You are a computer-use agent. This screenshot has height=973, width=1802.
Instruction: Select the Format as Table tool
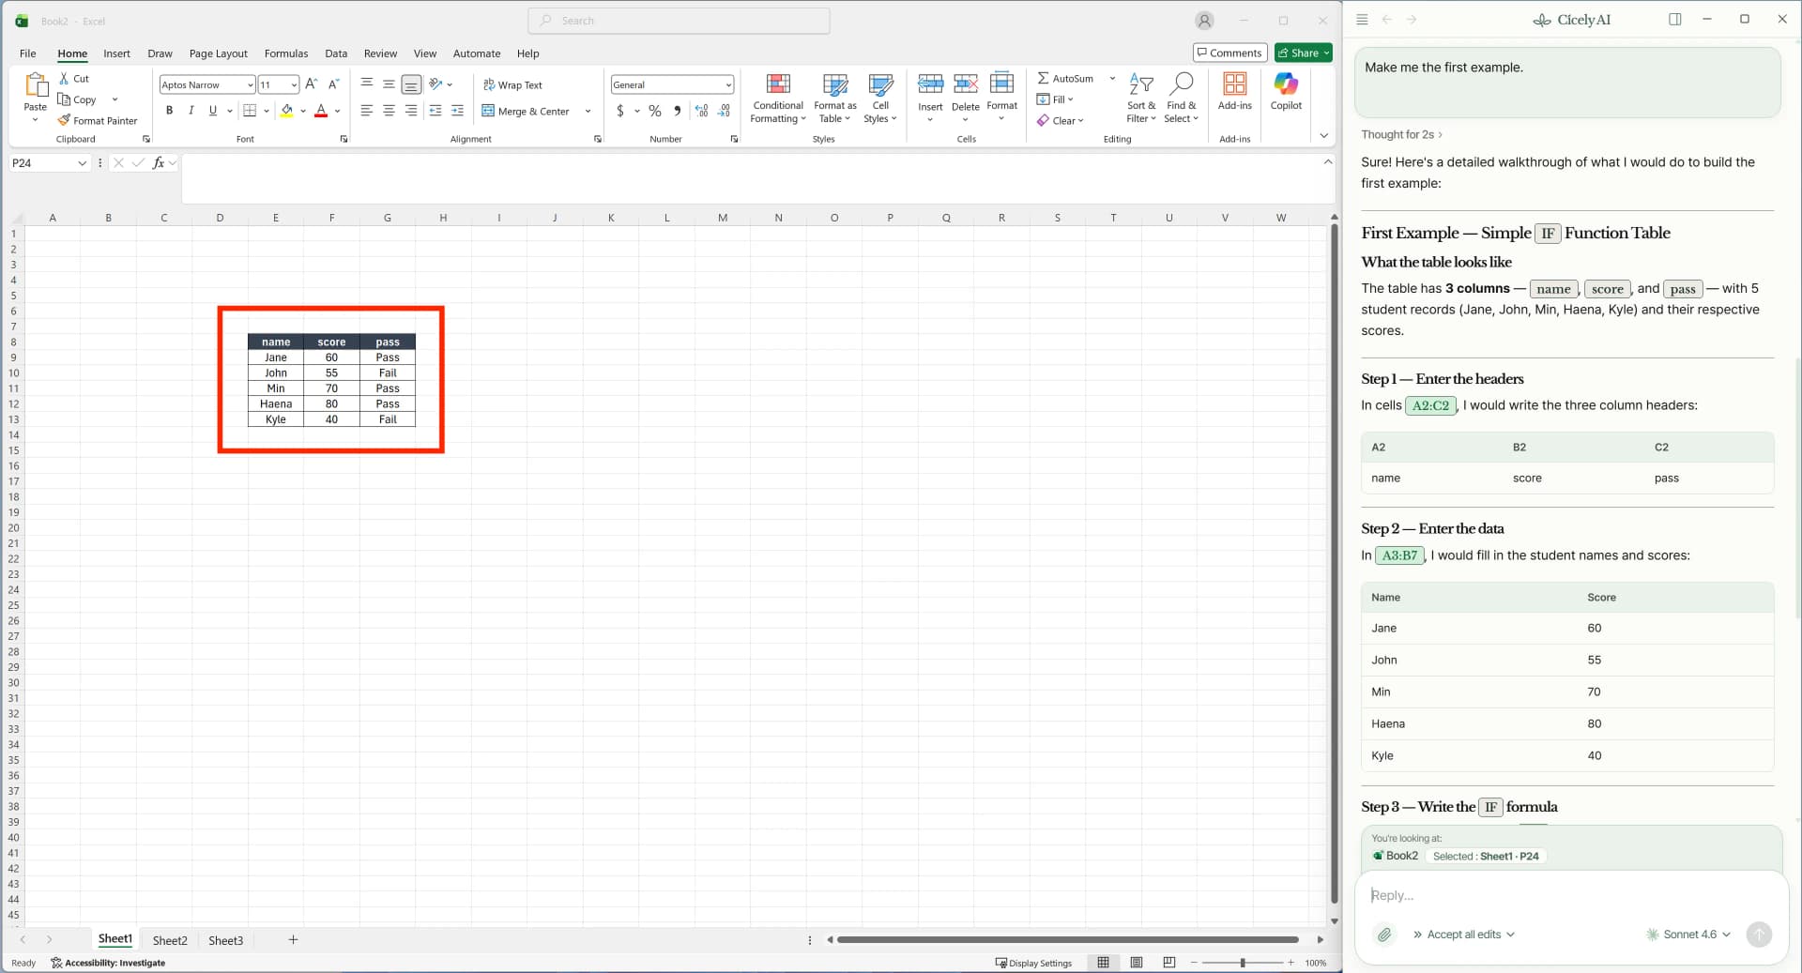tap(834, 98)
